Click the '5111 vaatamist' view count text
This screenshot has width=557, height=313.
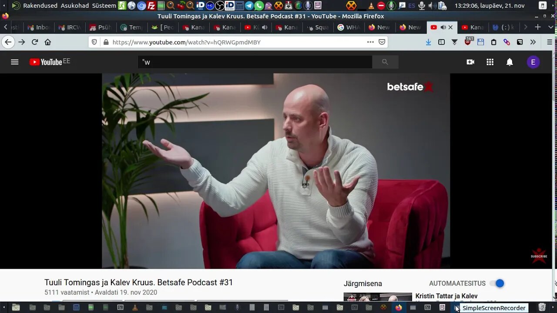[x=67, y=293]
